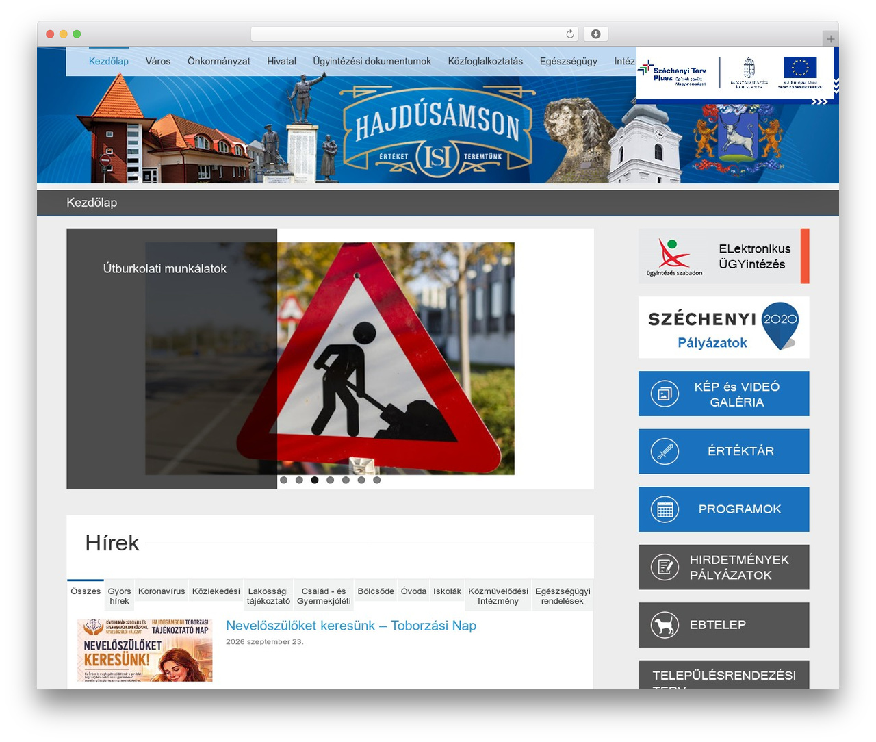Click the Nevelőszülőket keresünk article thumbnail
Image resolution: width=876 pixels, height=742 pixels.
[x=145, y=651]
